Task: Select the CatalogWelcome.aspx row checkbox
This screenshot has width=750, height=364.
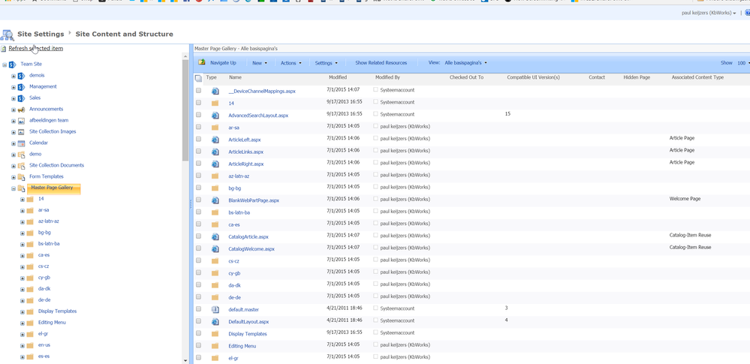Action: pyautogui.click(x=198, y=248)
